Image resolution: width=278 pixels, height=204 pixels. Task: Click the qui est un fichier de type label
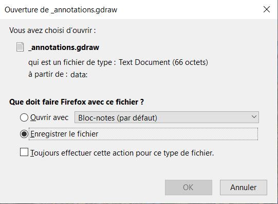tap(72, 62)
